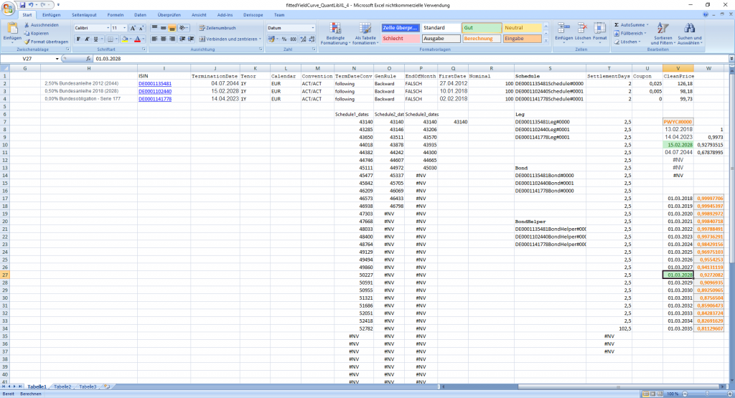Click the DE0001135481 ISIN hyperlink
The width and height of the screenshot is (735, 398).
tap(155, 83)
